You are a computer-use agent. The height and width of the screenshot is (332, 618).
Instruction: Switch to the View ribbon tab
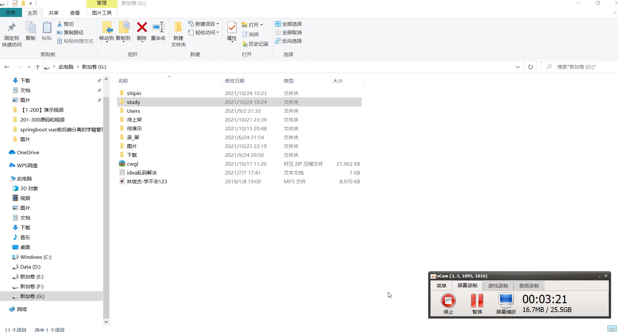[75, 13]
